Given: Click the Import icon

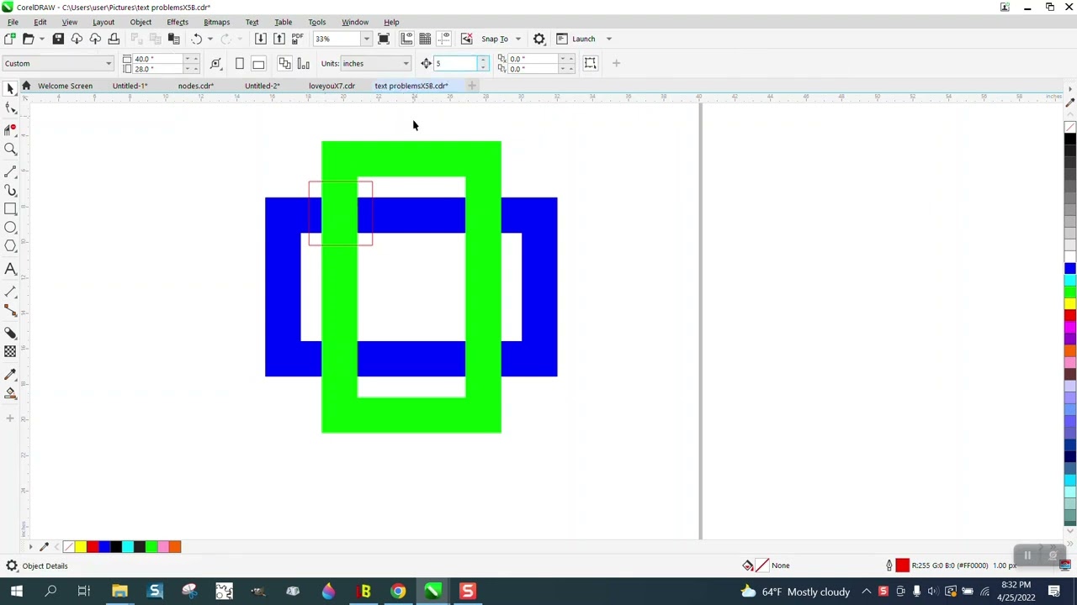Looking at the screenshot, I should (260, 39).
